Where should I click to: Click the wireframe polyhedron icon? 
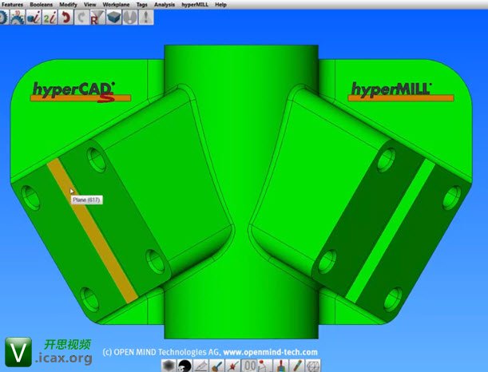[x=313, y=366]
